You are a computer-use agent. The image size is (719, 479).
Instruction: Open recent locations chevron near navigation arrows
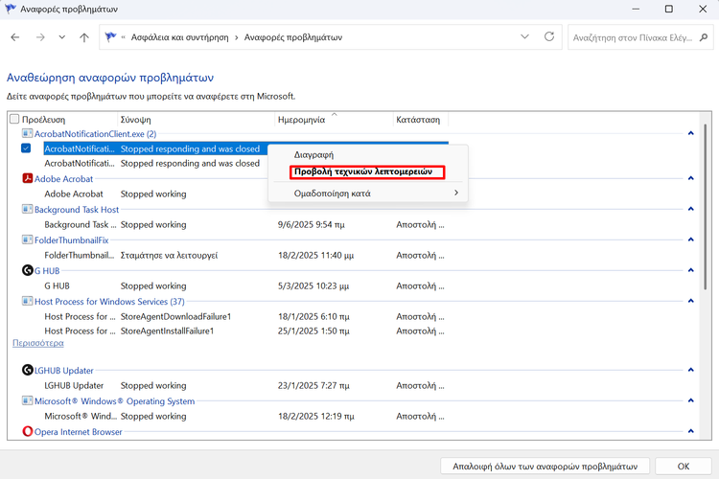click(x=62, y=37)
